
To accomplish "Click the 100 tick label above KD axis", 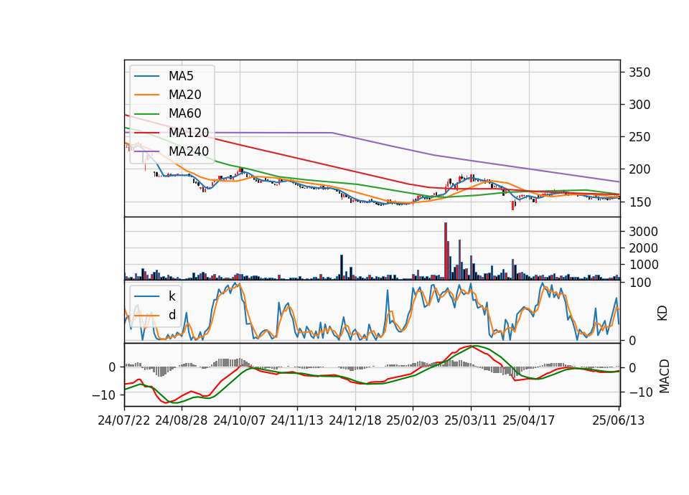I will (639, 283).
